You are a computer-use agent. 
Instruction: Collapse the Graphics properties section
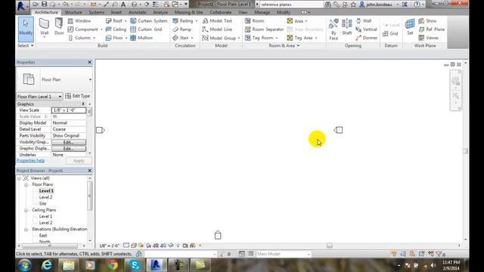point(83,104)
